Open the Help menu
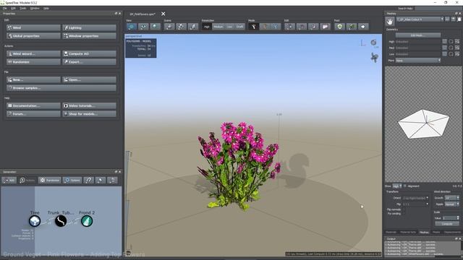The height and width of the screenshot is (260, 463). [x=46, y=8]
